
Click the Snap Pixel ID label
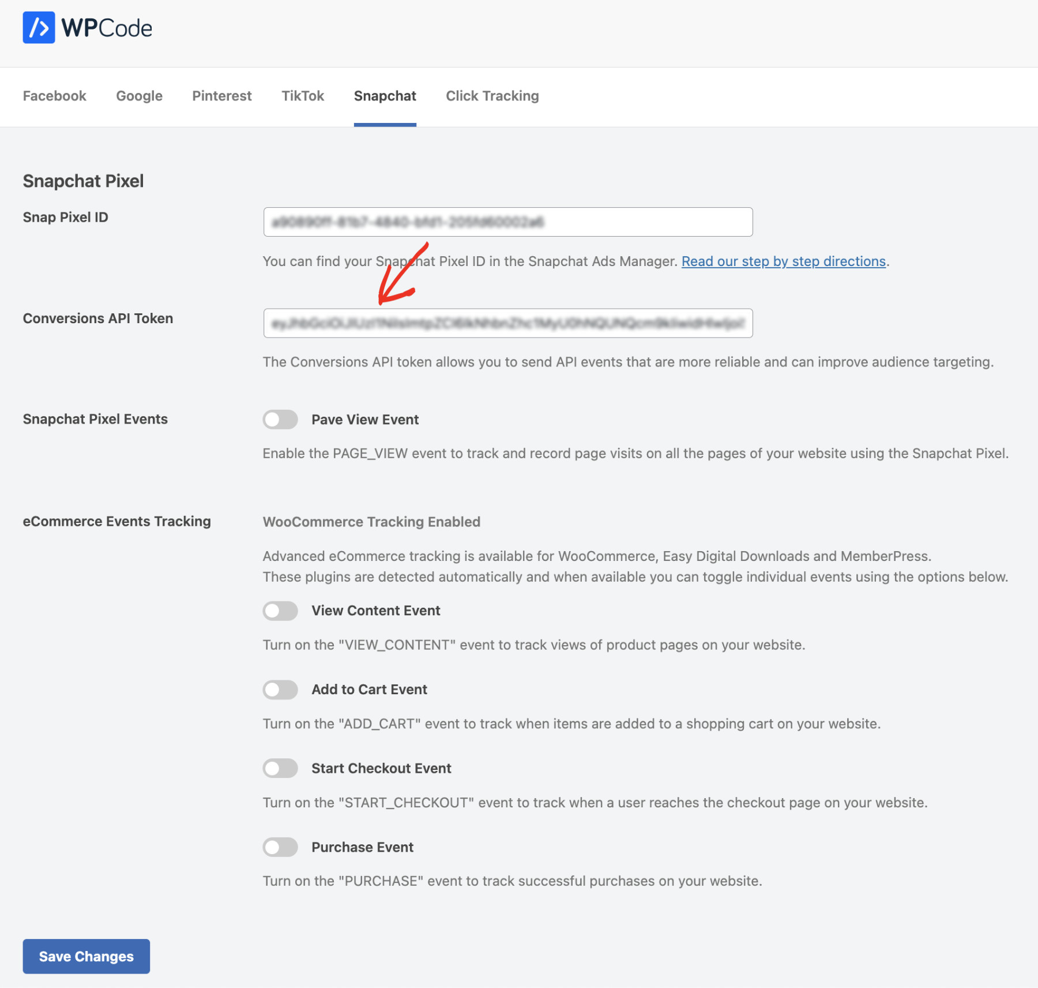pos(66,217)
